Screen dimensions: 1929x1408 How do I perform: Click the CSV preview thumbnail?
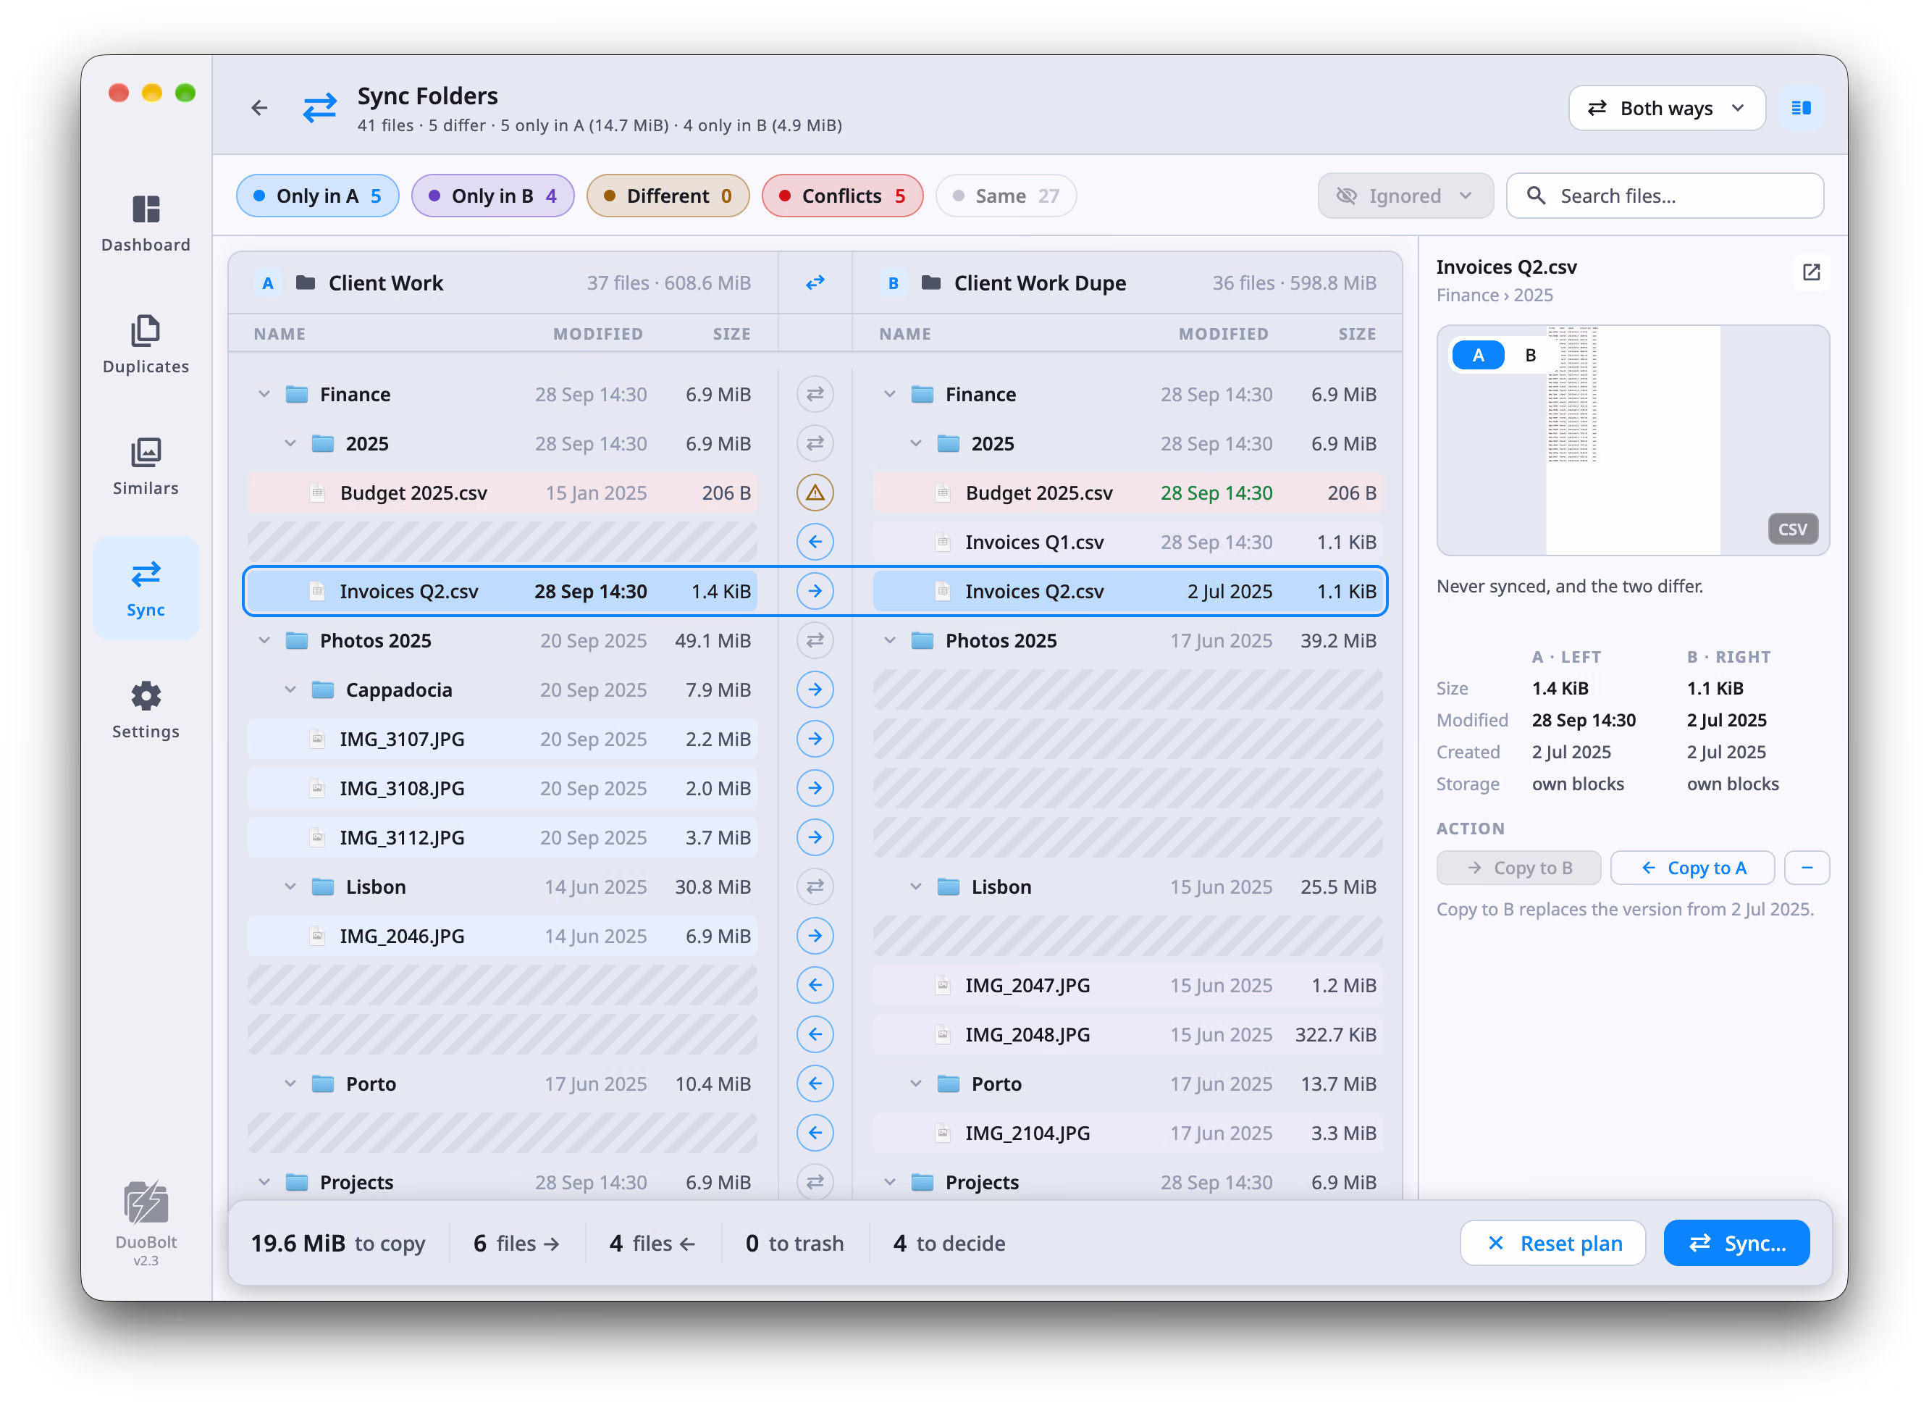(1633, 440)
